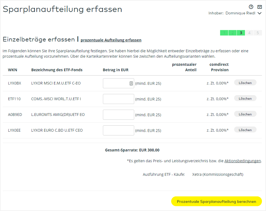The image size is (266, 211).
Task: Expand the Inhaber account holder dropdown chevron
Action: coord(259,13)
